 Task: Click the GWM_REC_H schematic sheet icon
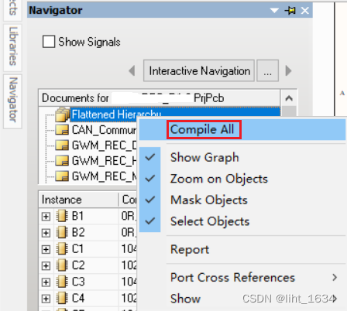click(x=62, y=161)
